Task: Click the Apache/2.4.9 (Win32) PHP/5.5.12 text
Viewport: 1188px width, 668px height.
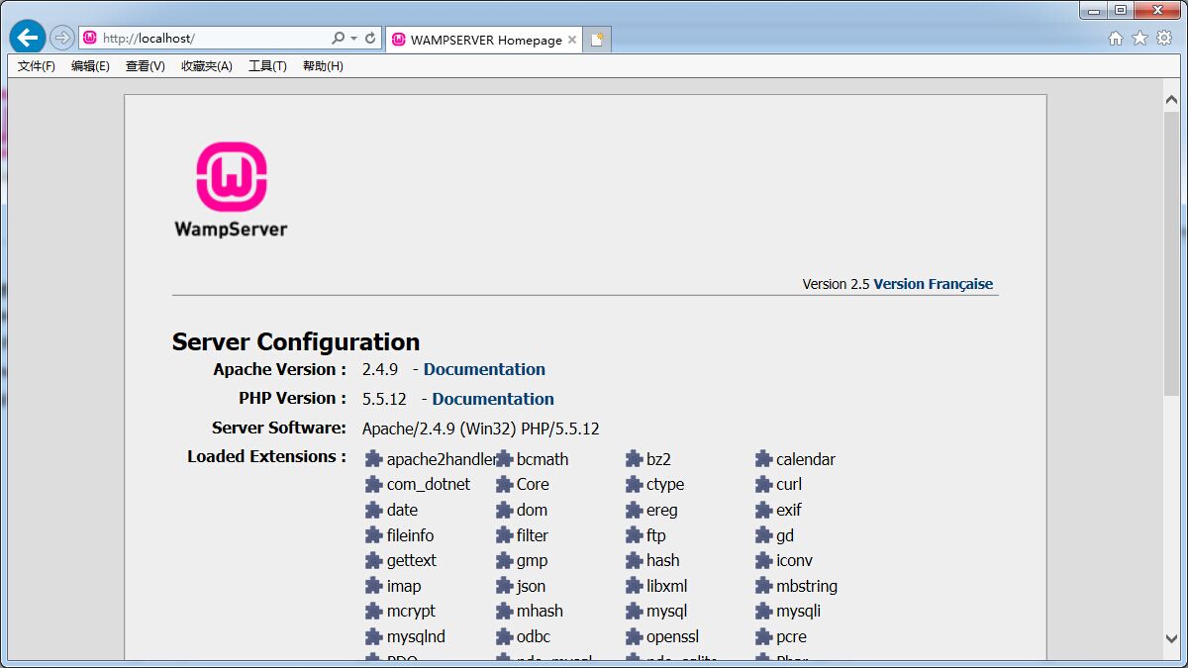Action: (481, 429)
